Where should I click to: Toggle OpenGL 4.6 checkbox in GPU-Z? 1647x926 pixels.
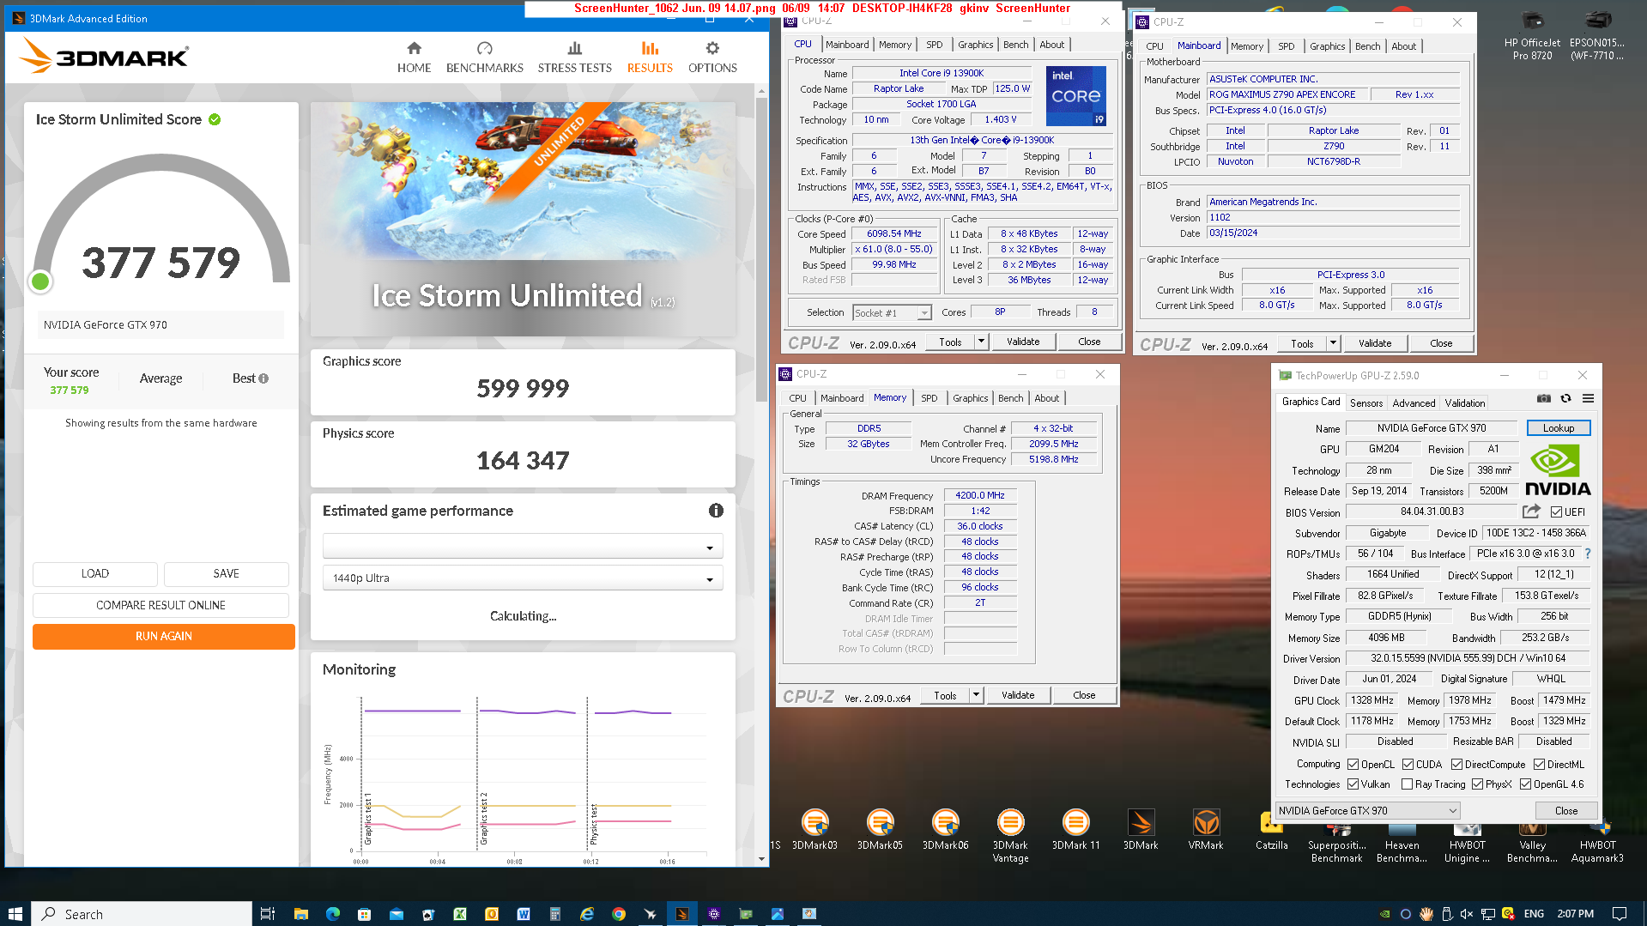1525,784
